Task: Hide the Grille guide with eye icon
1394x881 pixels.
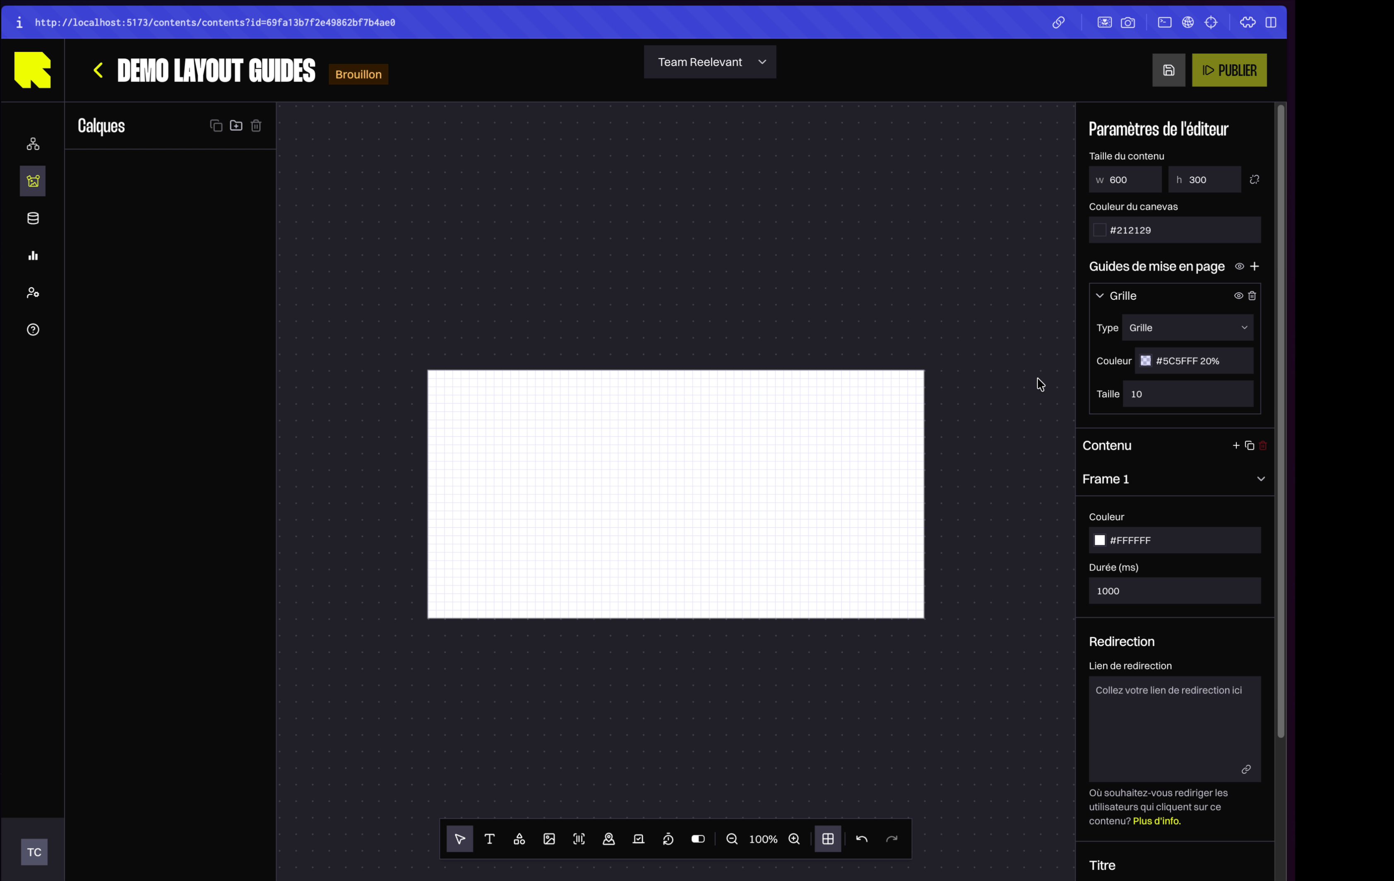Action: (x=1238, y=296)
